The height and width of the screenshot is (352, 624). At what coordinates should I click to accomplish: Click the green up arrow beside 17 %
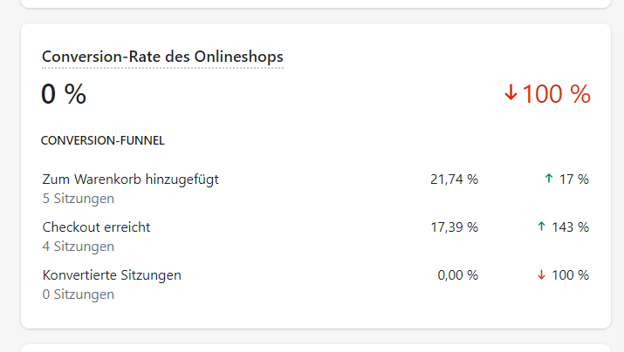[548, 179]
